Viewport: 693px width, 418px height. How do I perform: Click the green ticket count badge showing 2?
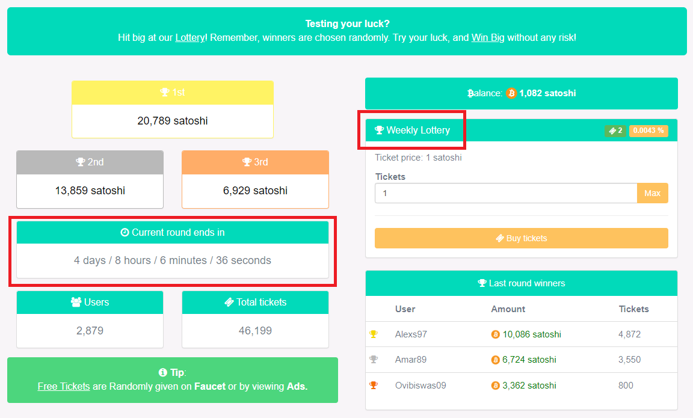click(615, 131)
